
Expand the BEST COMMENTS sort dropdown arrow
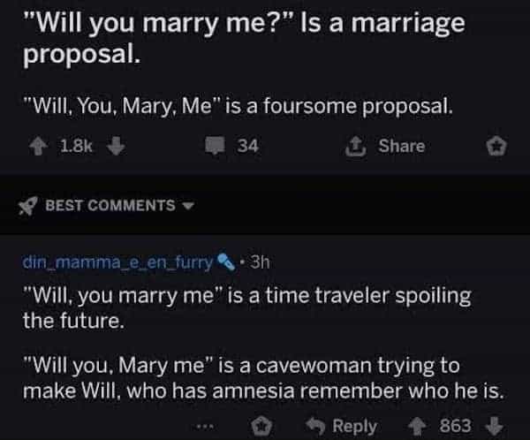pos(186,206)
